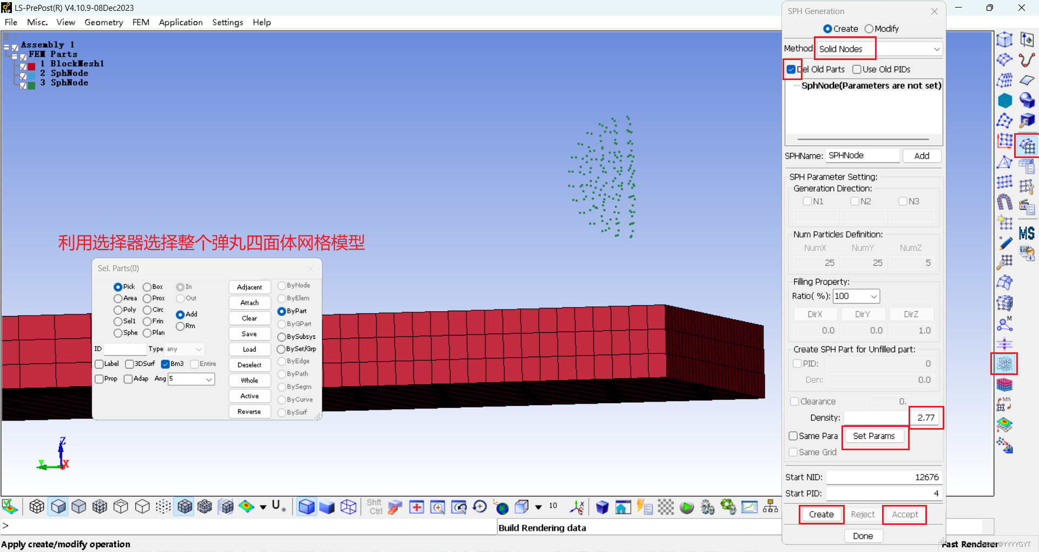Open the Method Solid Nodes dropdown

pyautogui.click(x=879, y=49)
